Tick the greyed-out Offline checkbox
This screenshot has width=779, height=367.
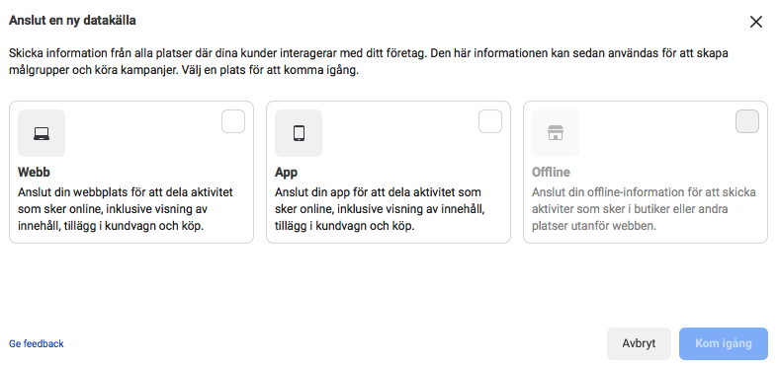[746, 121]
